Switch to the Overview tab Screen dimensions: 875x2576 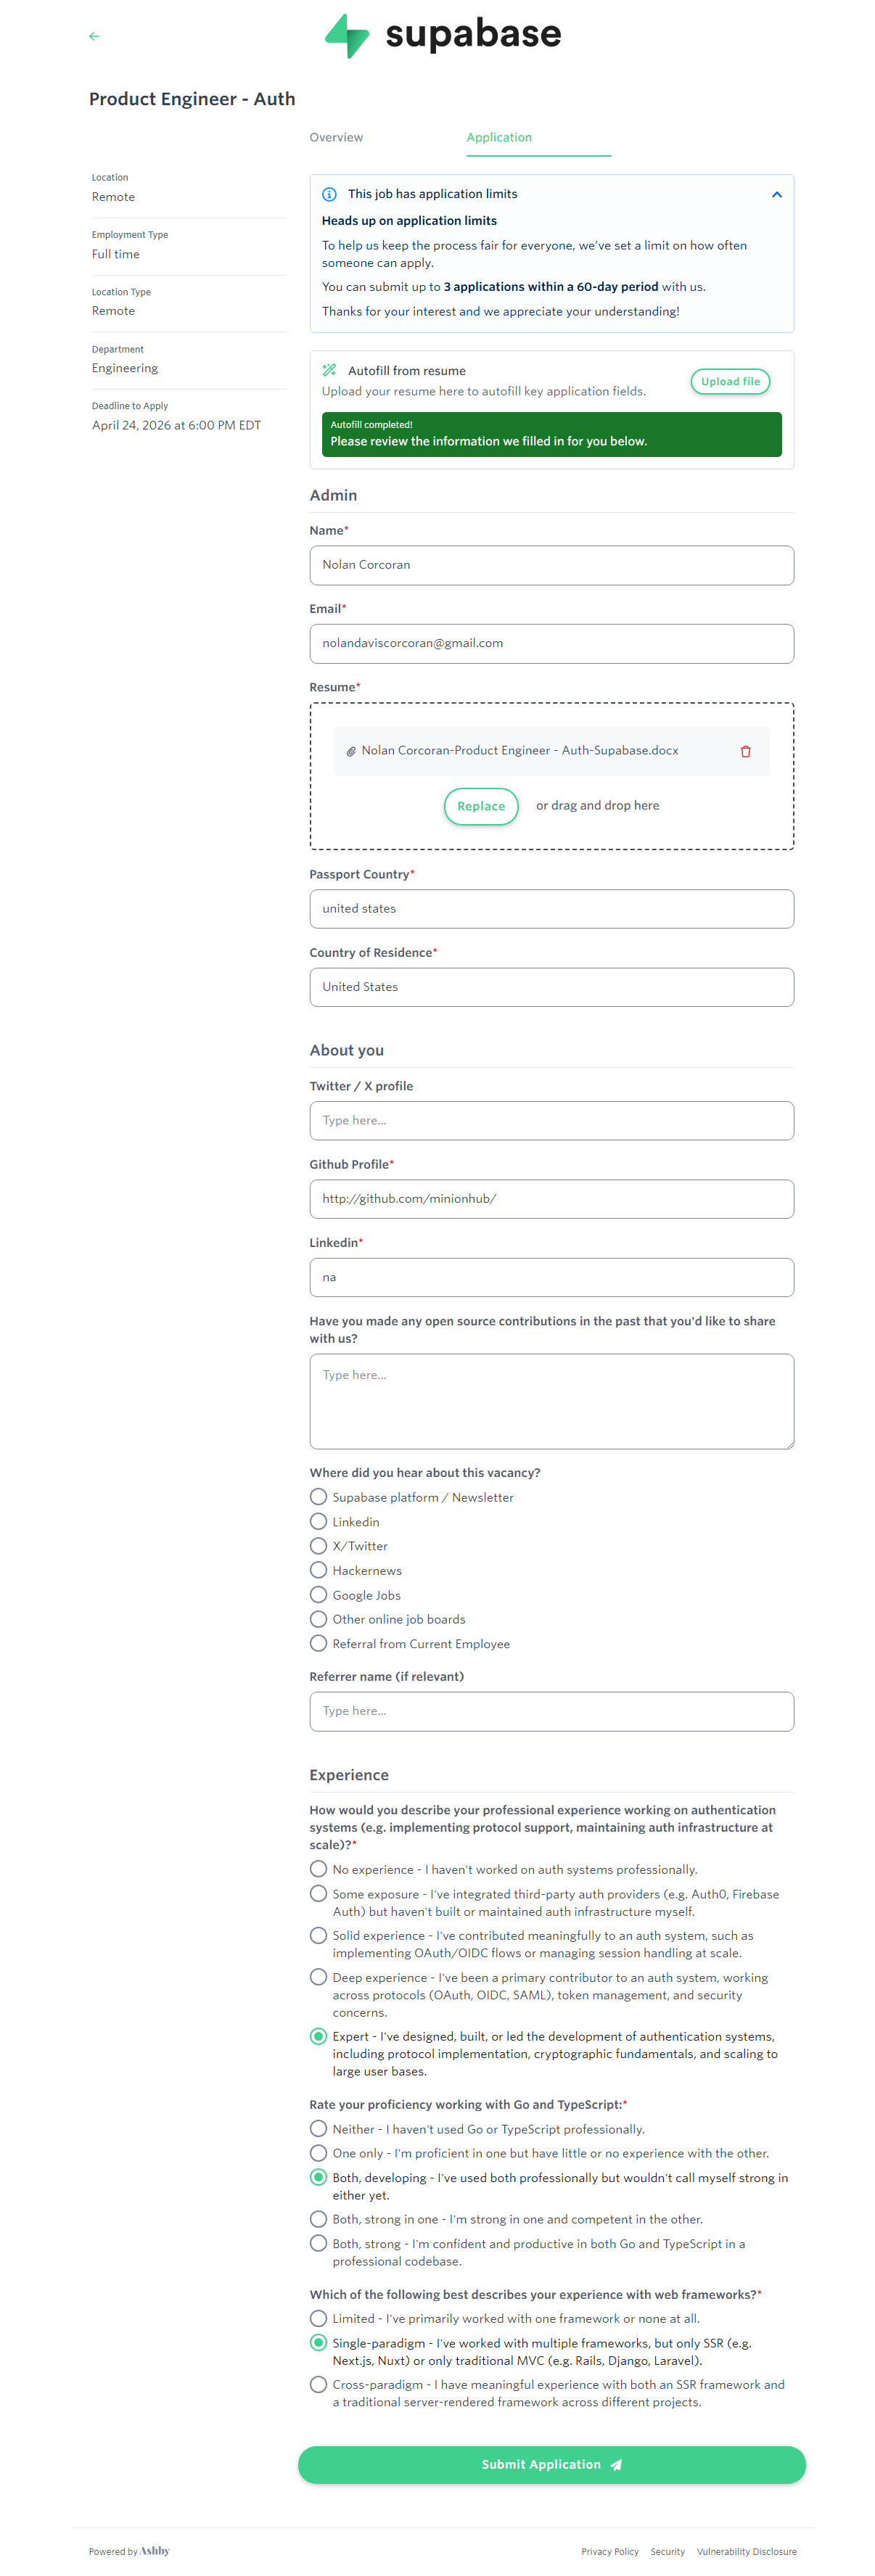[336, 138]
